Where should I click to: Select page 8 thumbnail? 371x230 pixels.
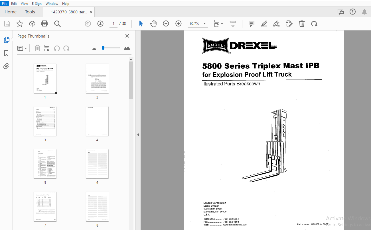click(97, 207)
